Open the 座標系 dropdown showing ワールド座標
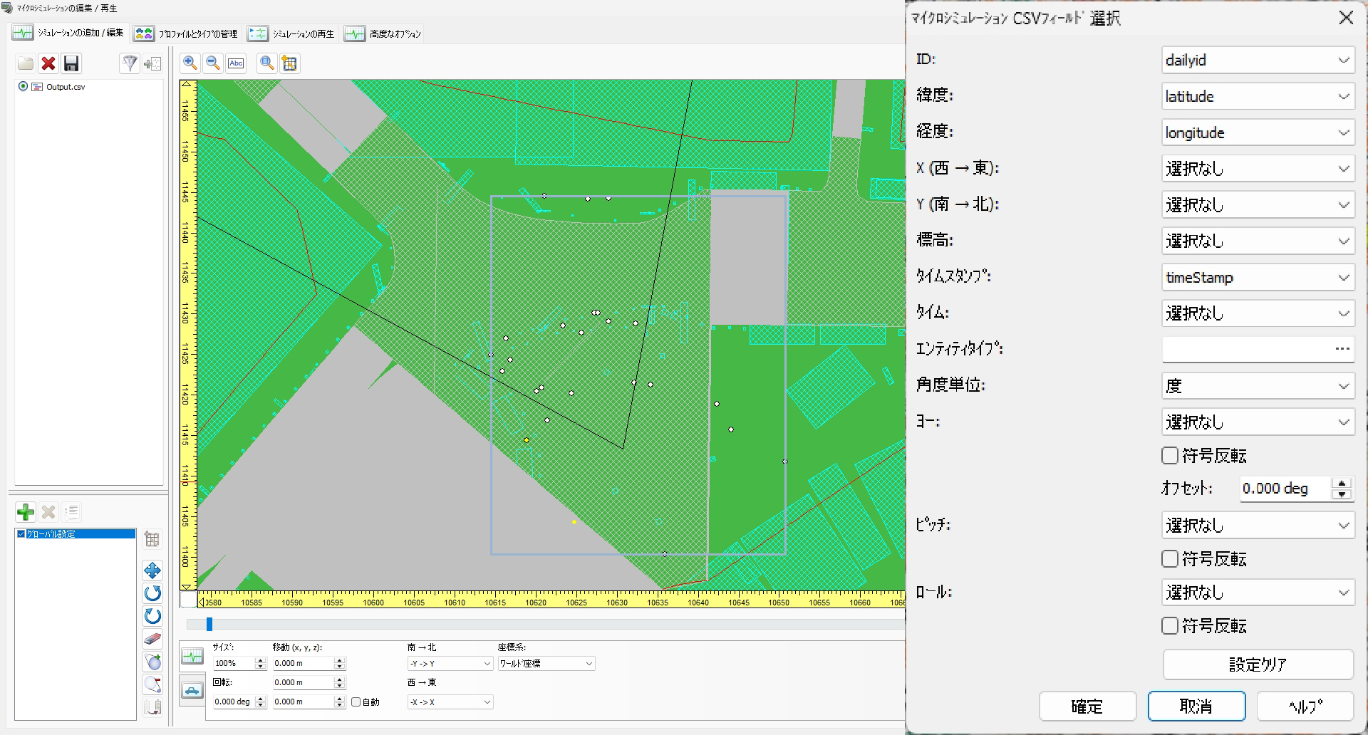Screen dimensions: 1368x735 (x=546, y=663)
